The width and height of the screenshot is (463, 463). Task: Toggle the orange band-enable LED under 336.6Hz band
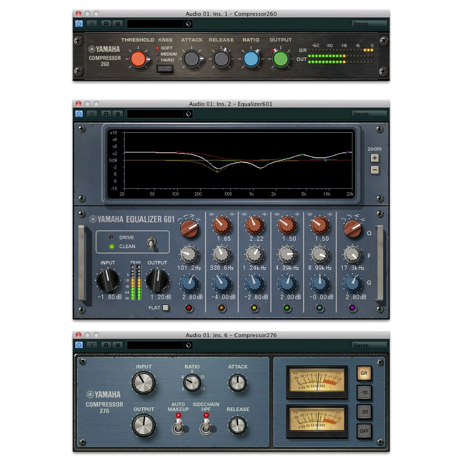click(222, 308)
